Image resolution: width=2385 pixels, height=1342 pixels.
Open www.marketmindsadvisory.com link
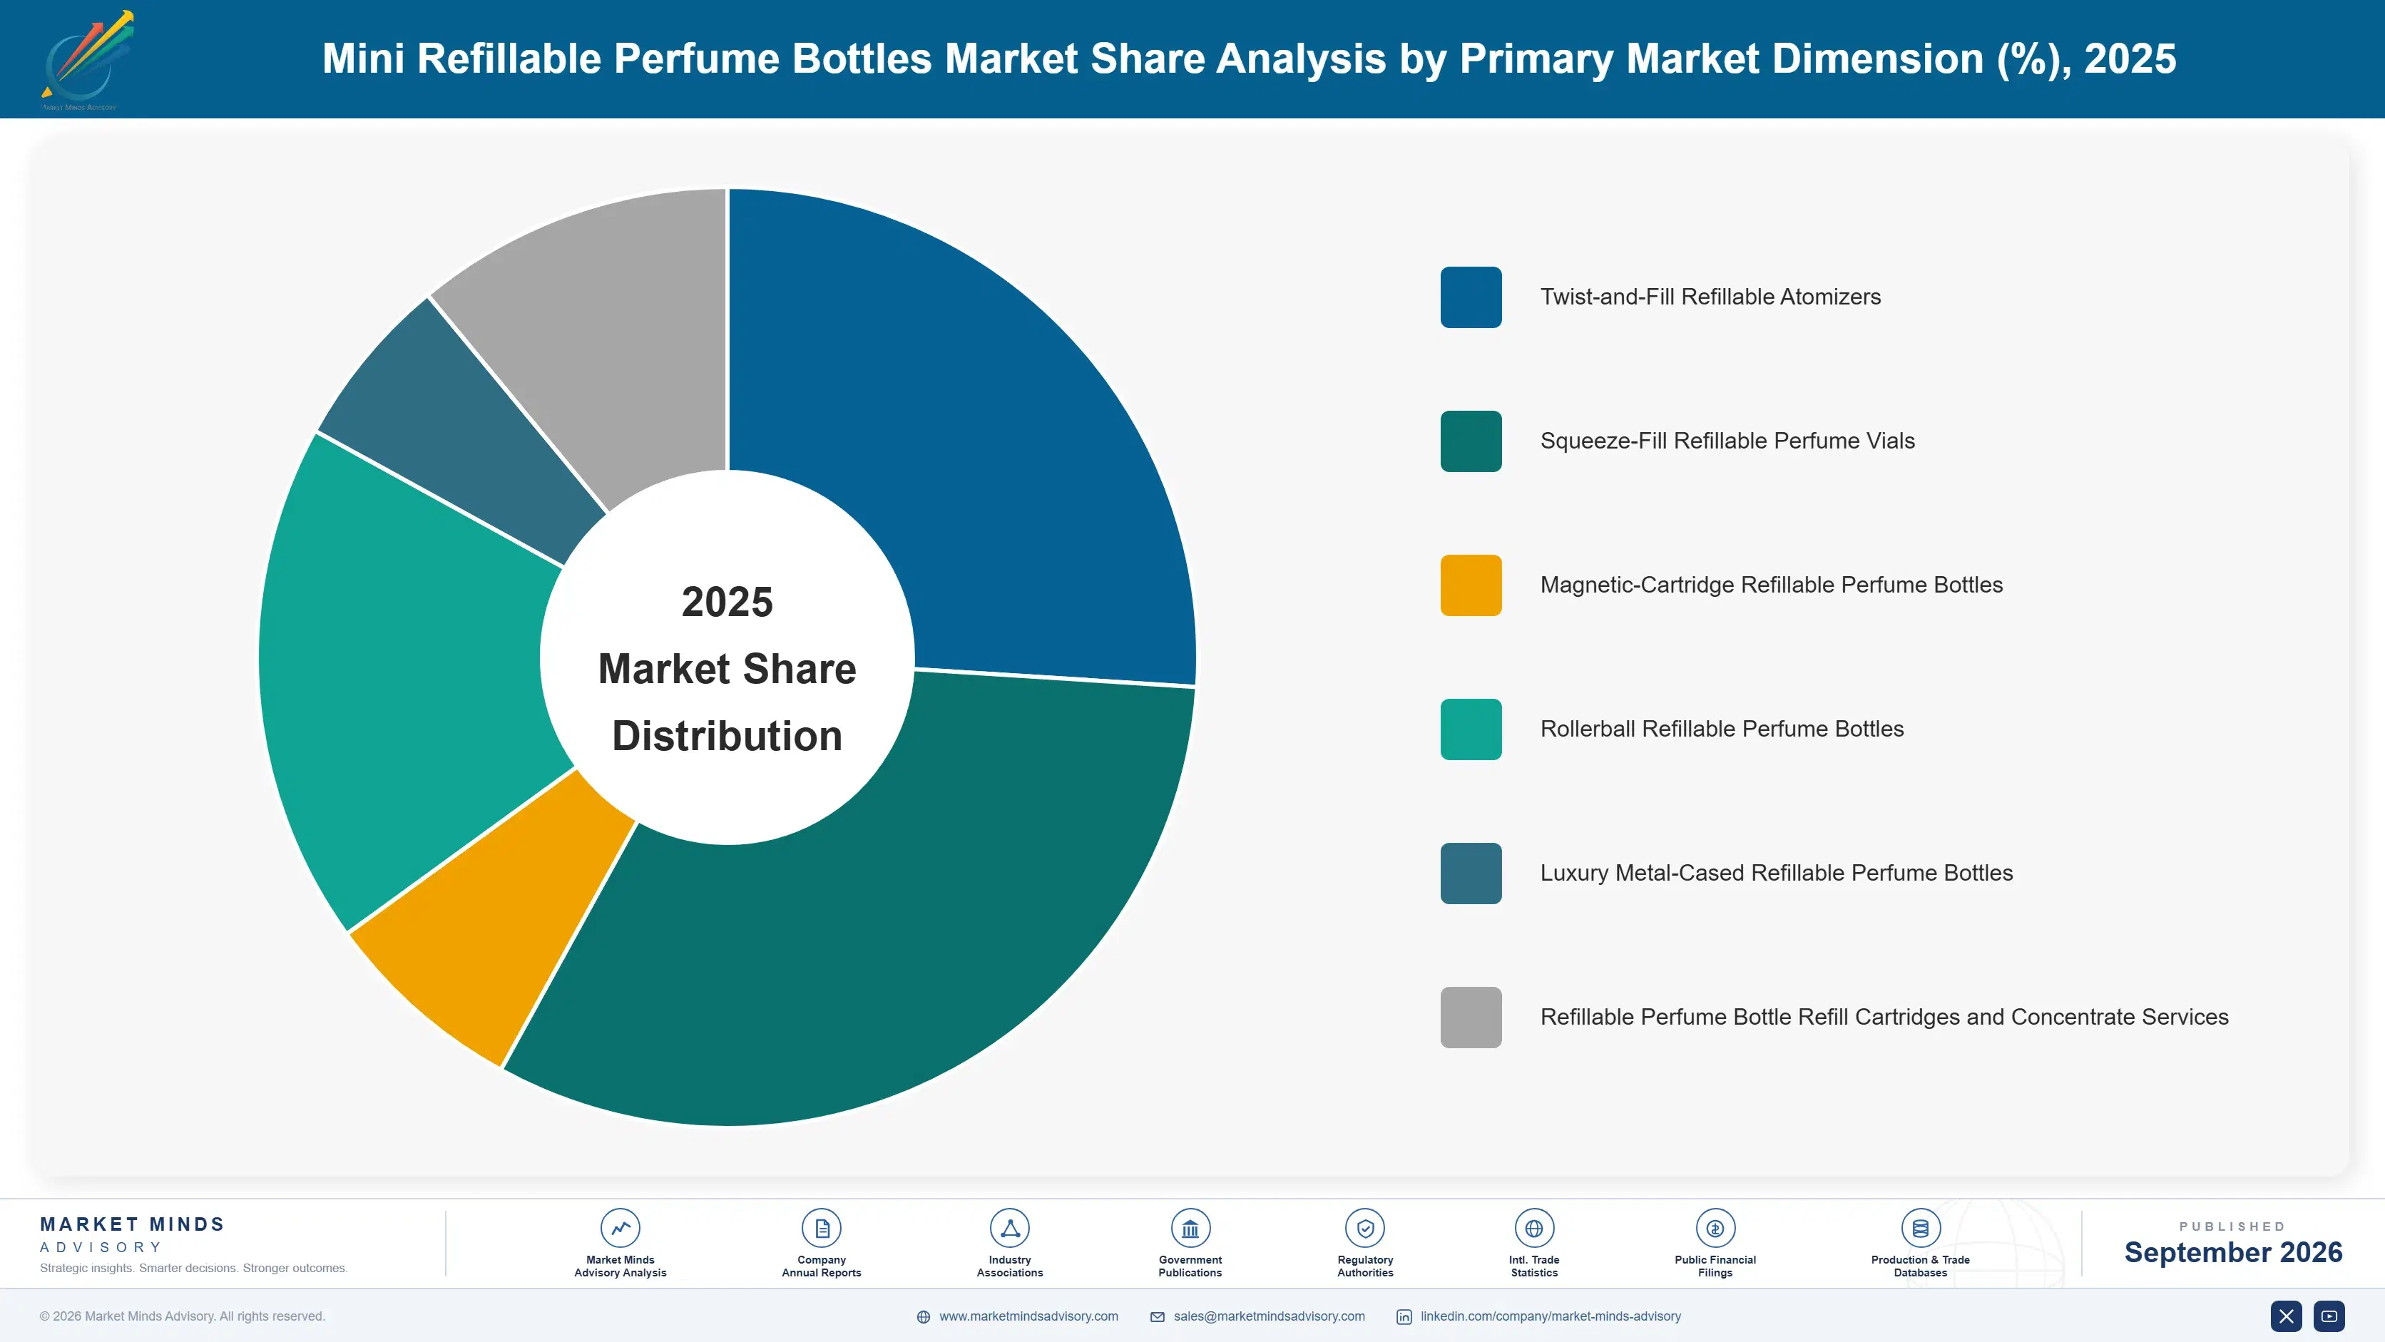pyautogui.click(x=1028, y=1316)
